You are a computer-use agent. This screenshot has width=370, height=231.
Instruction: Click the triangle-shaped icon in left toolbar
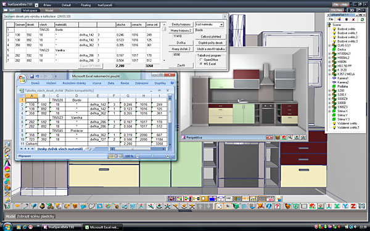pos(7,163)
